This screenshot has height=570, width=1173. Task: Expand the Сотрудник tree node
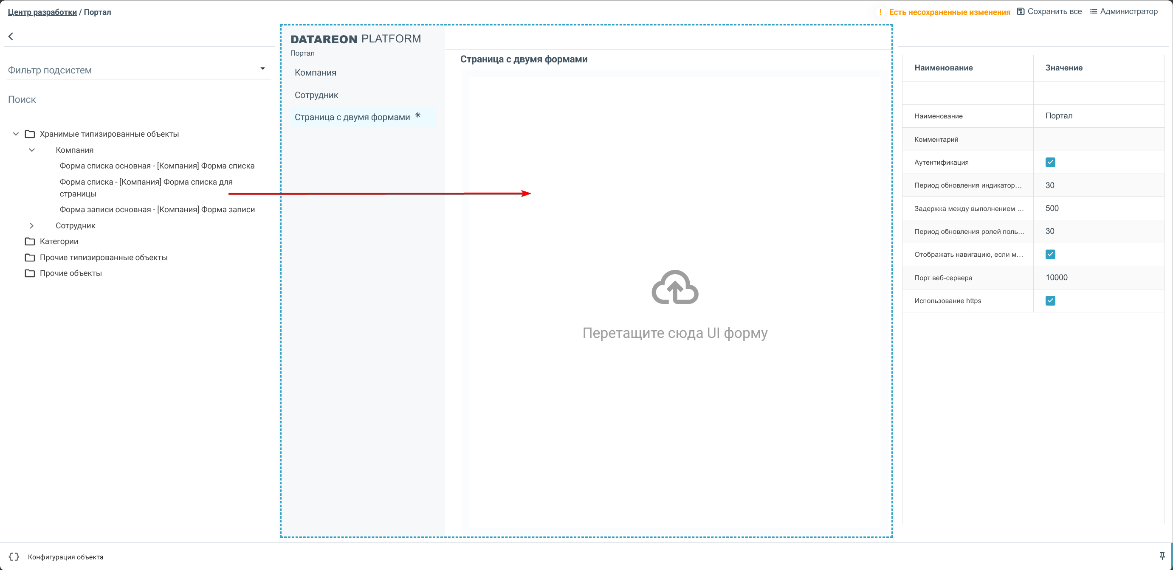coord(32,226)
